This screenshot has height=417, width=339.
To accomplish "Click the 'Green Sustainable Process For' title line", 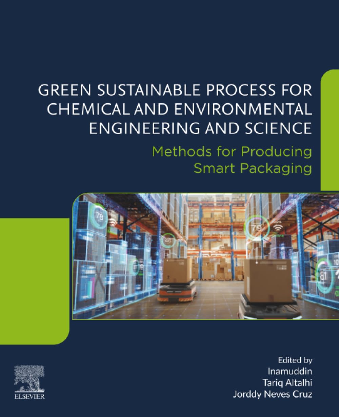I will (175, 91).
